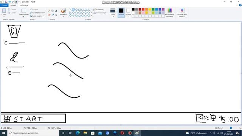Screen dimensions: 242x136
Task: Click the Copier button
Action: pos(12,13)
